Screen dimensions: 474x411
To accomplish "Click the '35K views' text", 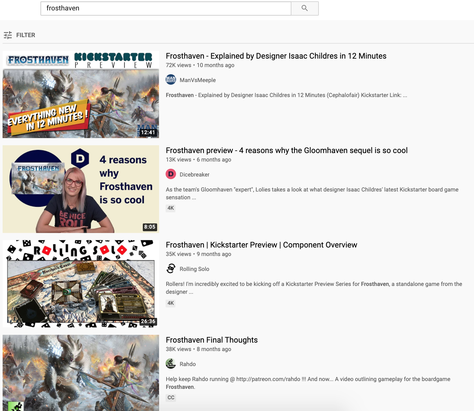I will [x=178, y=254].
